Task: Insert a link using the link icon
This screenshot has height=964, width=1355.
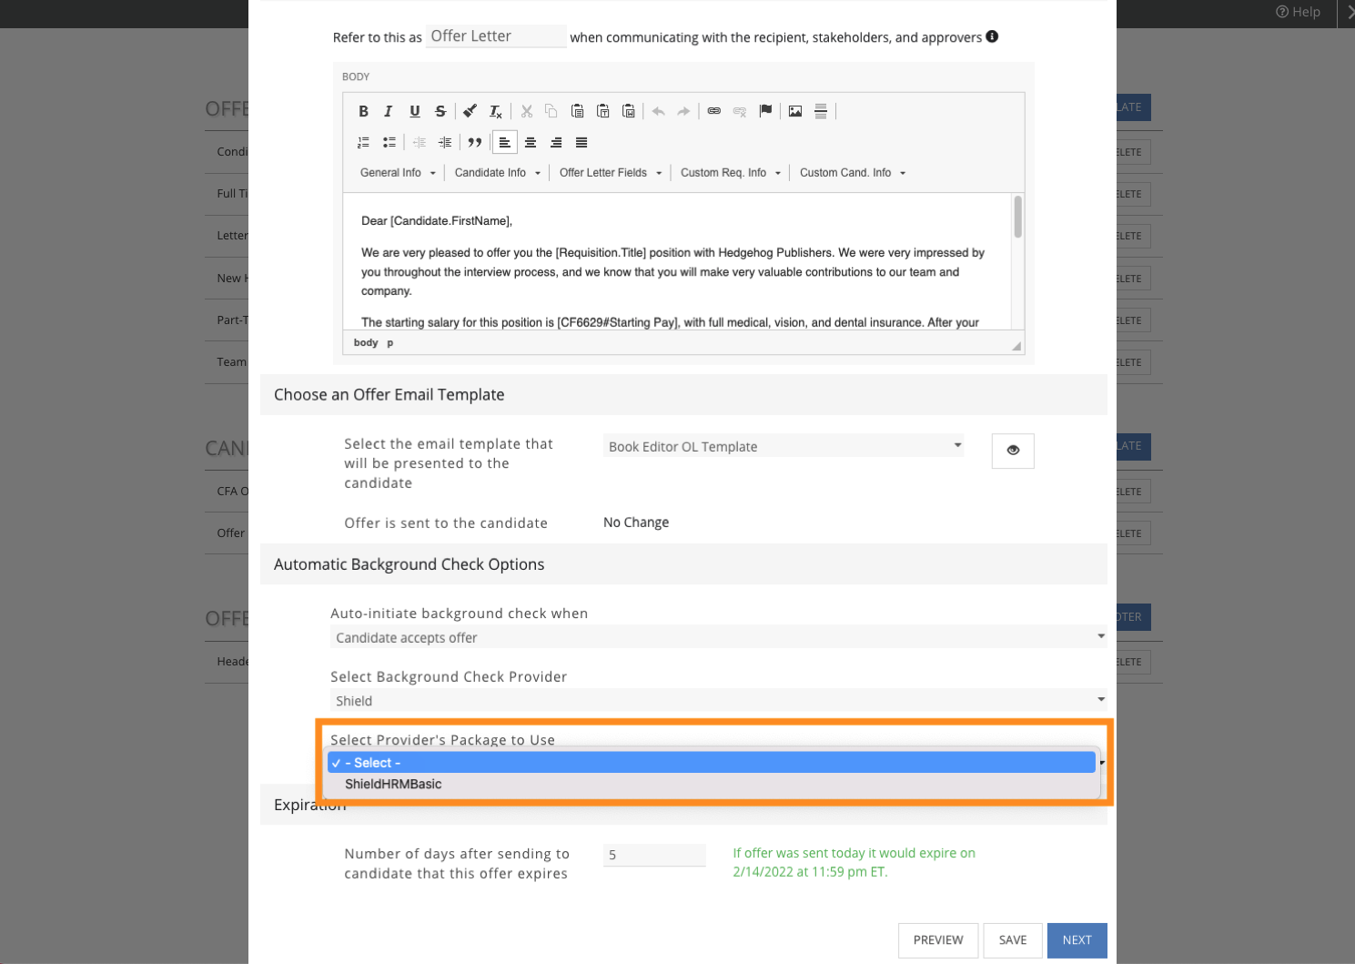Action: pos(714,111)
